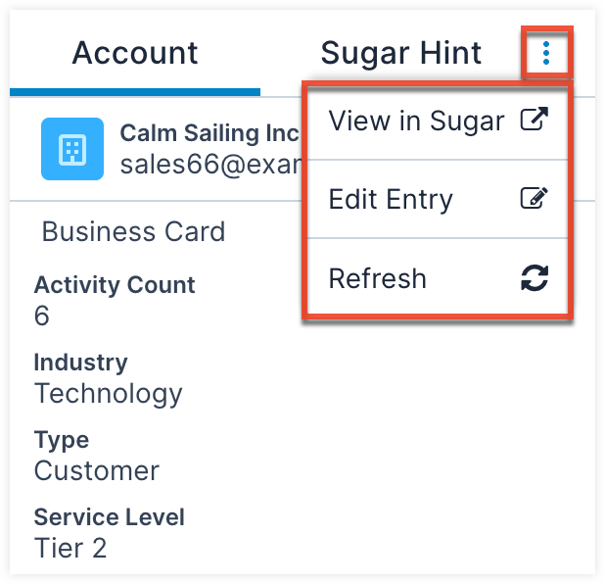Select the Edit Entry text
Screen dimensions: 605x584
tap(391, 200)
